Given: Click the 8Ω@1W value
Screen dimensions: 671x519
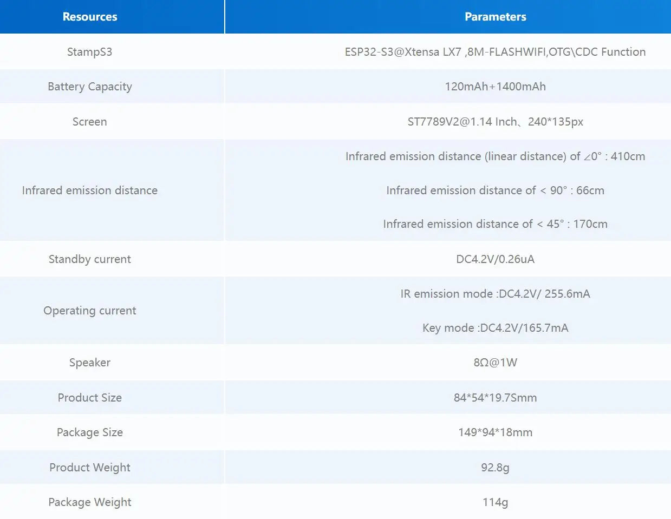Looking at the screenshot, I should coord(495,363).
